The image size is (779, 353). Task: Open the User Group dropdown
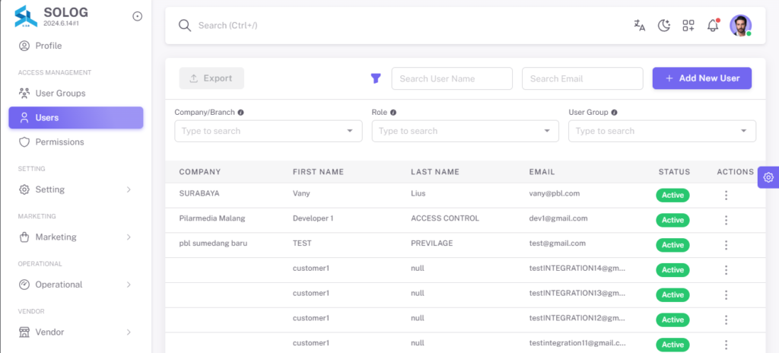[663, 131]
